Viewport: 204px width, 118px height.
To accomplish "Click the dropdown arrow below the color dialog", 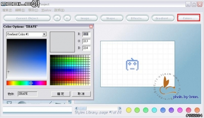I will point(69,102).
